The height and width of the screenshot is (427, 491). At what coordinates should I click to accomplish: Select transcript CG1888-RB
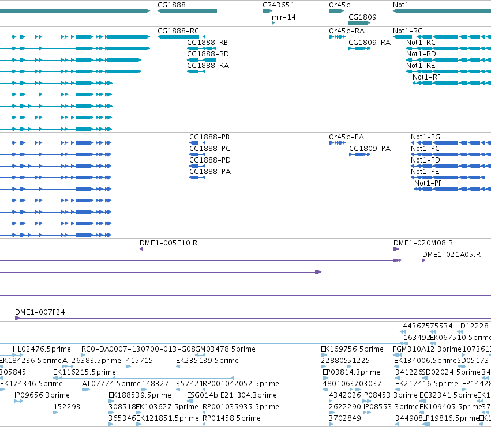[x=202, y=48]
